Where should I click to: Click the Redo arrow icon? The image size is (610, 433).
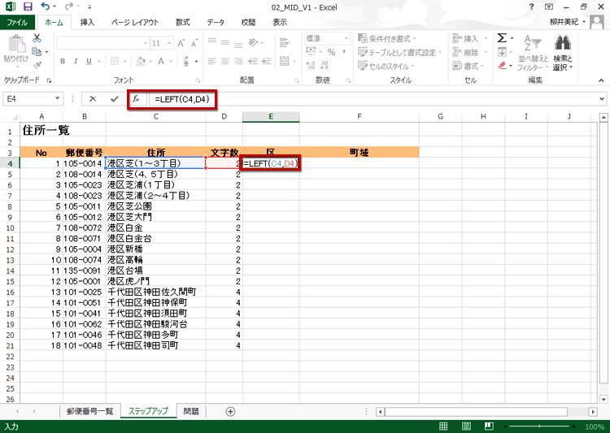(x=69, y=6)
